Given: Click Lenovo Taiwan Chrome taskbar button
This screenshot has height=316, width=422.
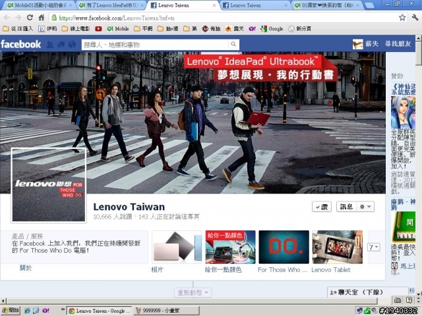Looking at the screenshot, I should pos(99,311).
